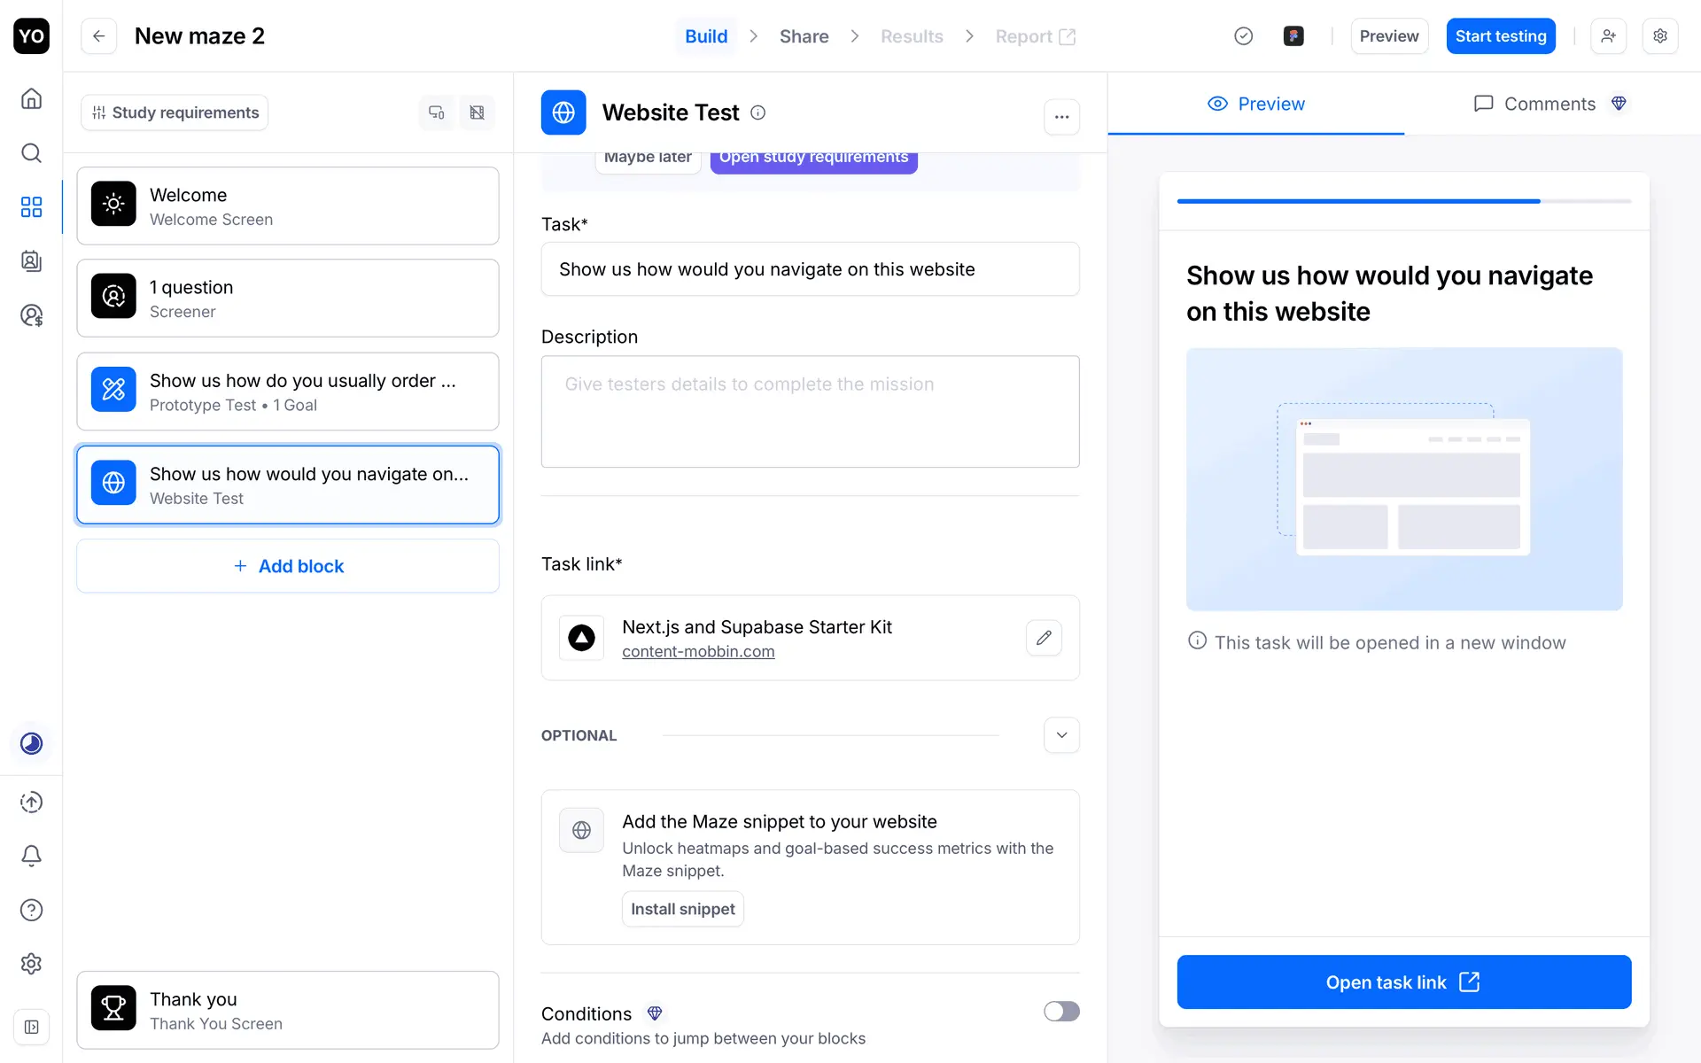Click the maze settings gear in top bar

coord(1659,36)
